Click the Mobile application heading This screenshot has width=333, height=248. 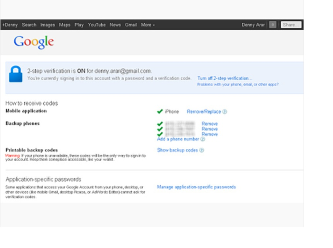point(26,111)
